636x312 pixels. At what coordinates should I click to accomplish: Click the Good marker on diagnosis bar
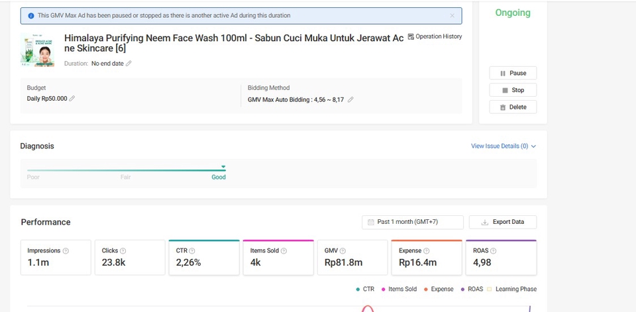click(223, 168)
